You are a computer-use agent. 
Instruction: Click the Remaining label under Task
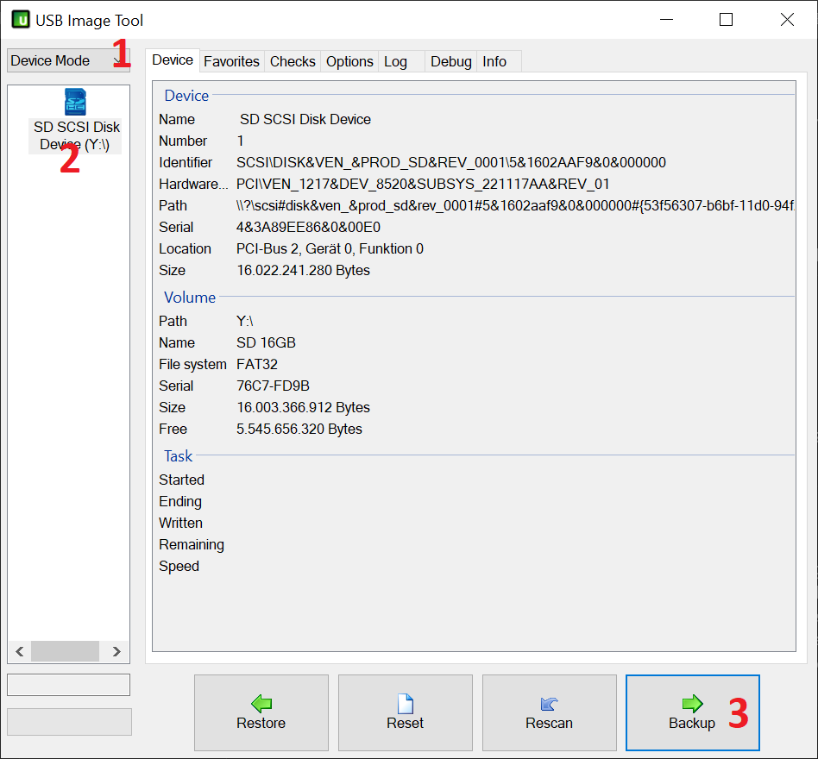click(192, 545)
